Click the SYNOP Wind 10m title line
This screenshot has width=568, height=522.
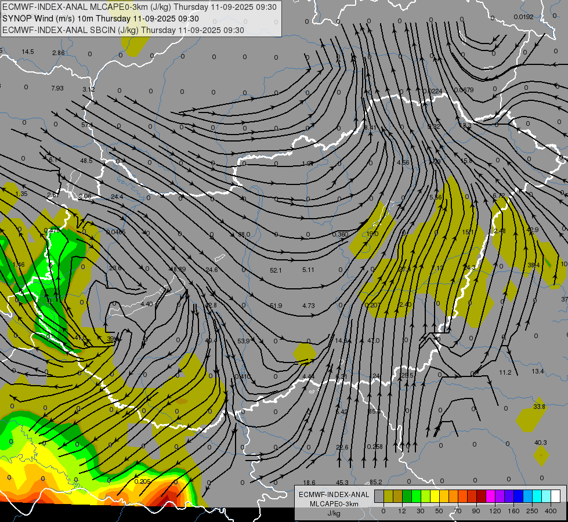101,19
